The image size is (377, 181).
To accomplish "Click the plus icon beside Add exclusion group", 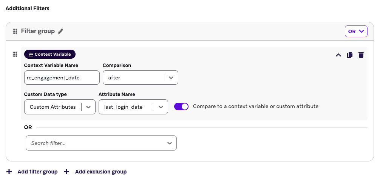I will [x=66, y=172].
